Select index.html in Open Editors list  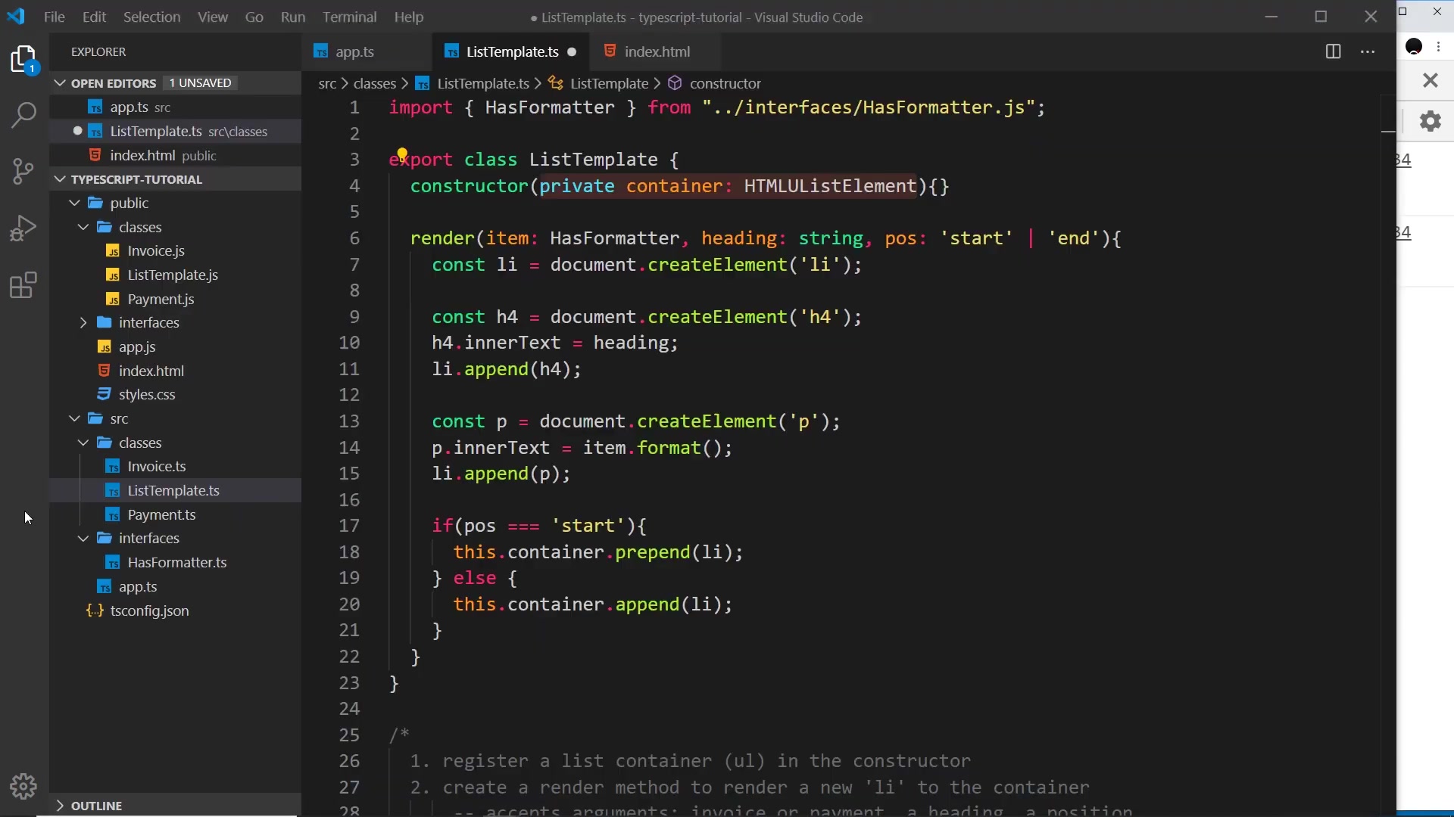(175, 155)
